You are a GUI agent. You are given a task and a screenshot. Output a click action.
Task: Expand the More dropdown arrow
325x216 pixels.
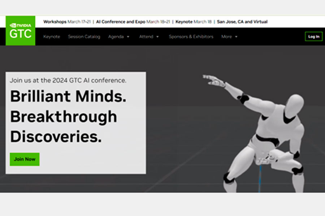pyautogui.click(x=236, y=37)
